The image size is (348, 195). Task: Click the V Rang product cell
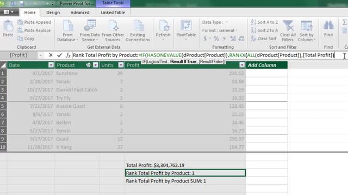(77, 147)
